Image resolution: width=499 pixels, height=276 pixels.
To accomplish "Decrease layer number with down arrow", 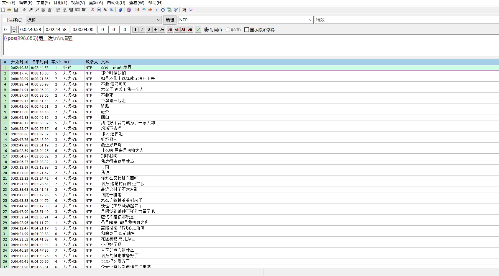I will (x=14, y=31).
